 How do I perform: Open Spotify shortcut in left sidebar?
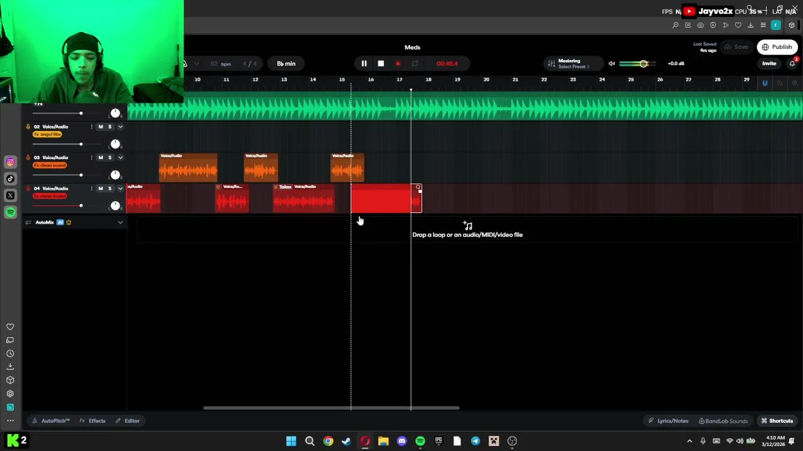tap(10, 212)
